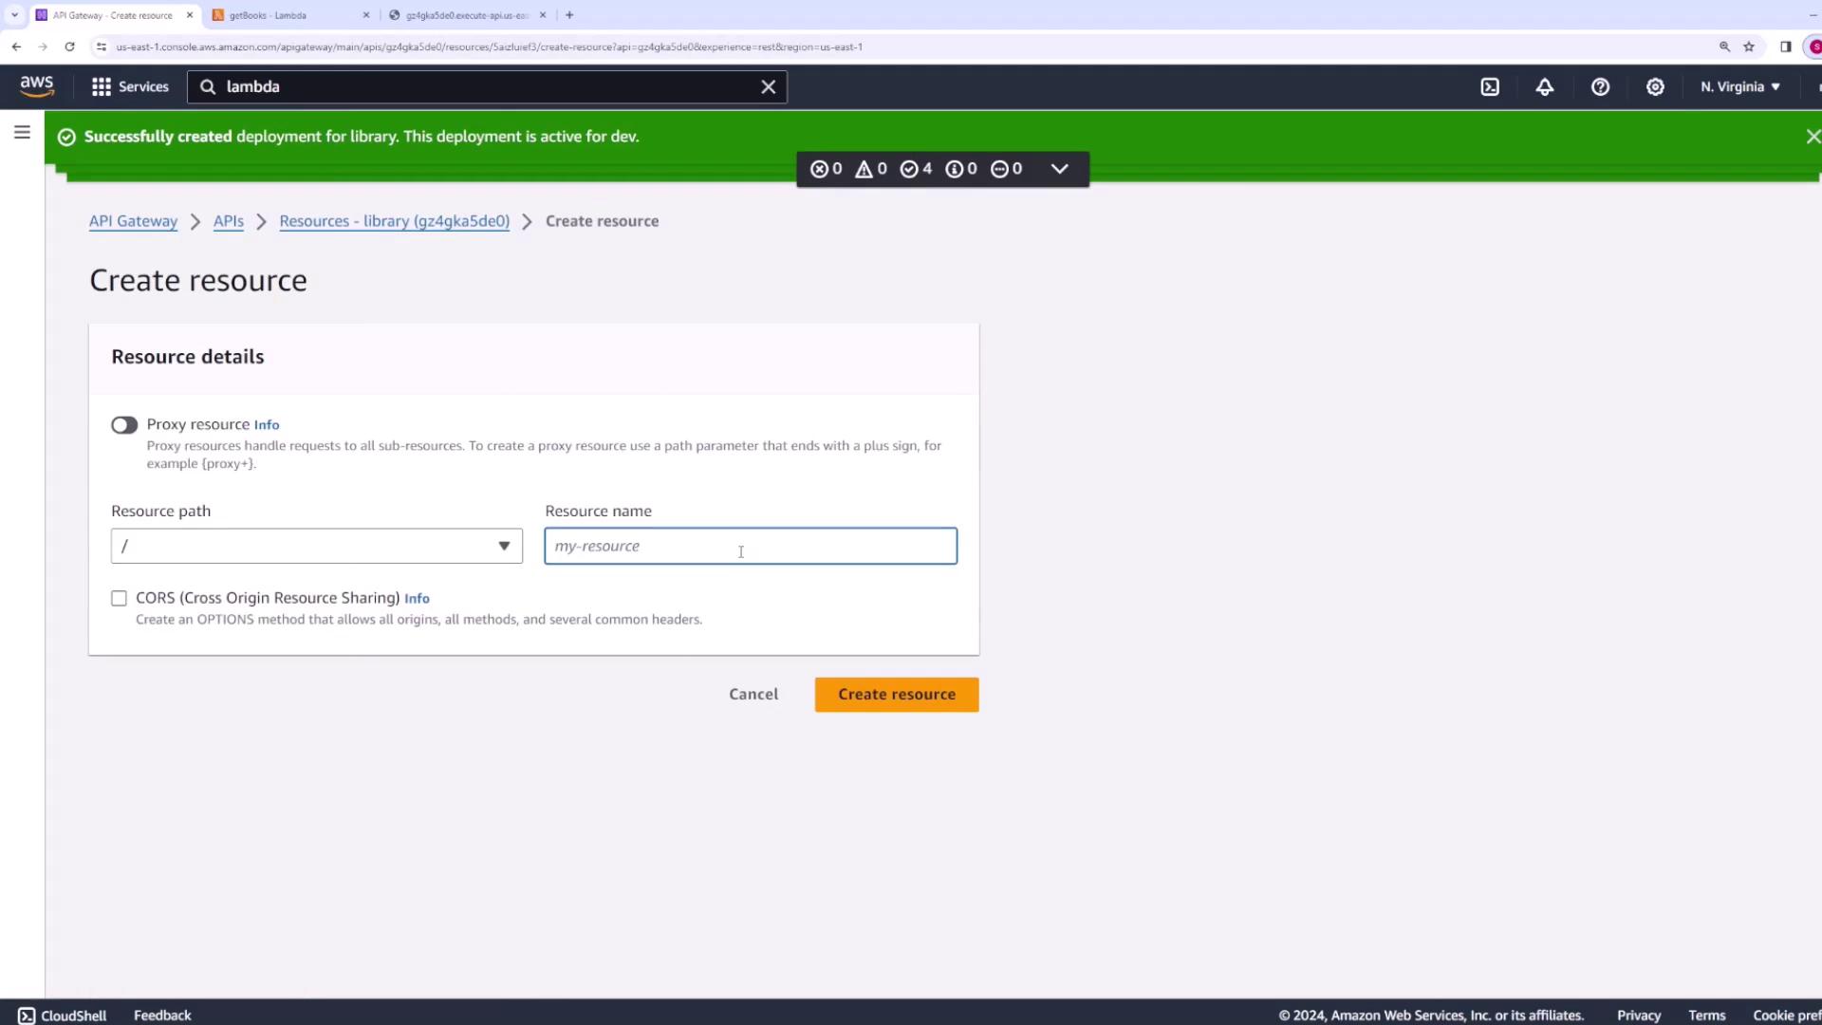The height and width of the screenshot is (1025, 1822).
Task: Open the Services grid menu
Action: click(x=130, y=86)
